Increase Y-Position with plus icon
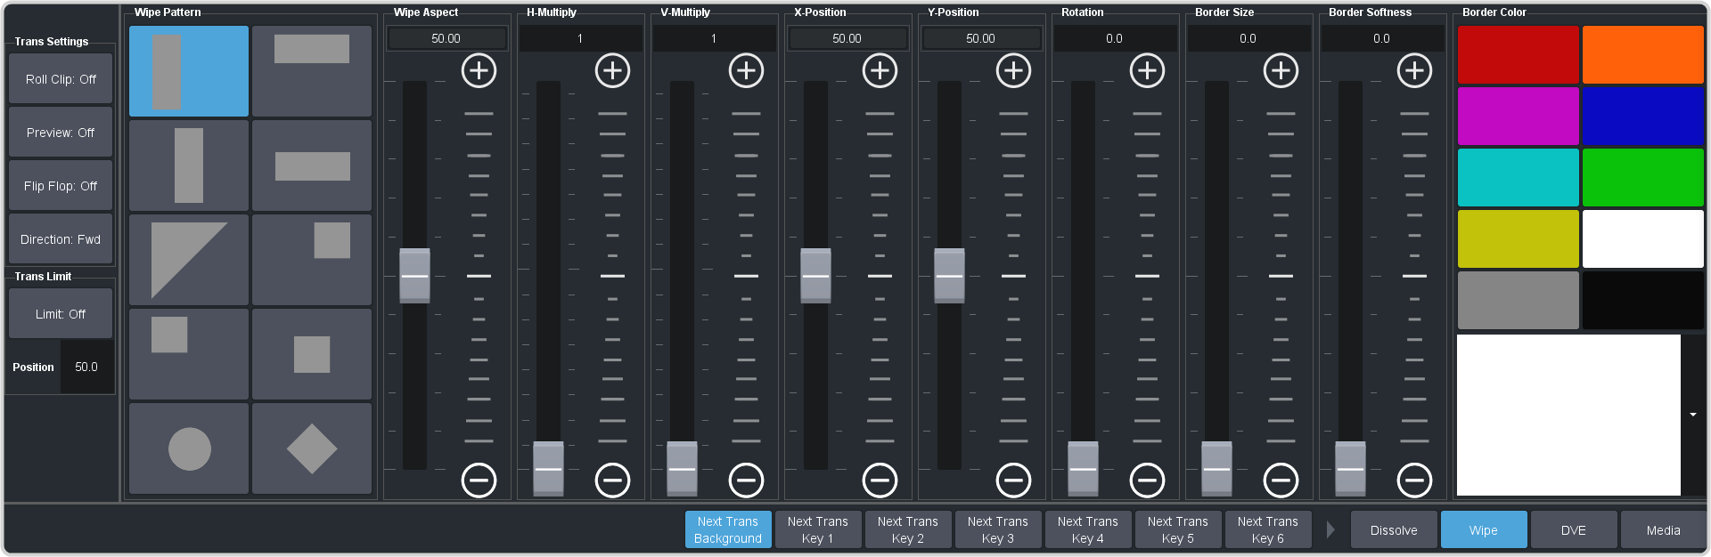1711x557 pixels. (x=1013, y=70)
